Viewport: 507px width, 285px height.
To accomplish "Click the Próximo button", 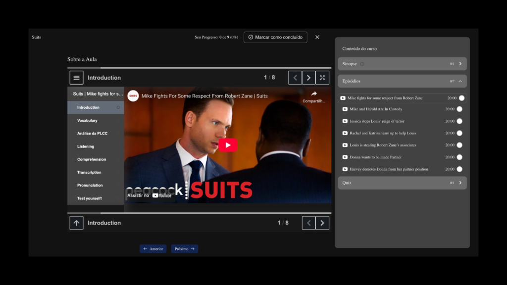I will (185, 249).
